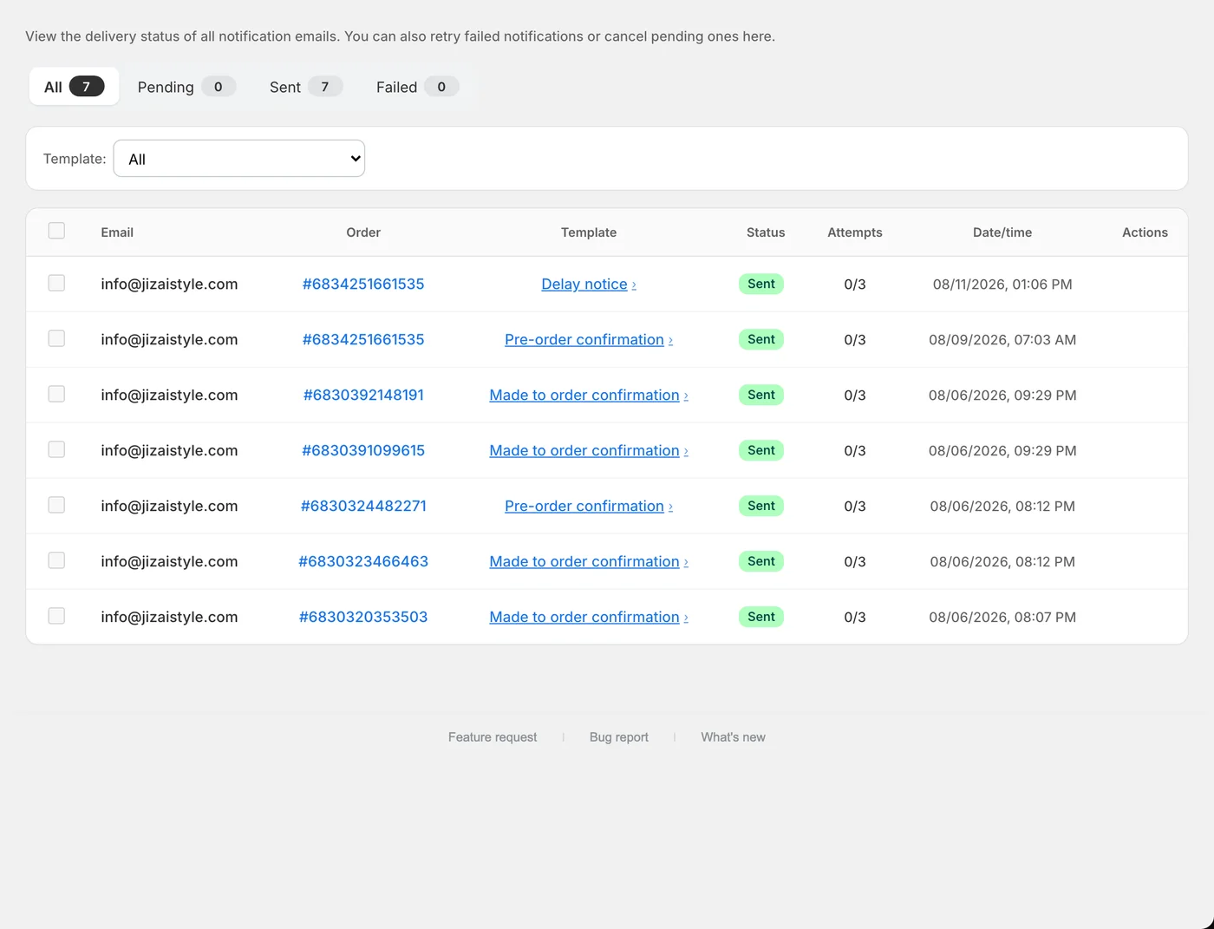Click the date 08/06/2026, 08:07 PM
This screenshot has width=1214, height=929.
pyautogui.click(x=1002, y=617)
